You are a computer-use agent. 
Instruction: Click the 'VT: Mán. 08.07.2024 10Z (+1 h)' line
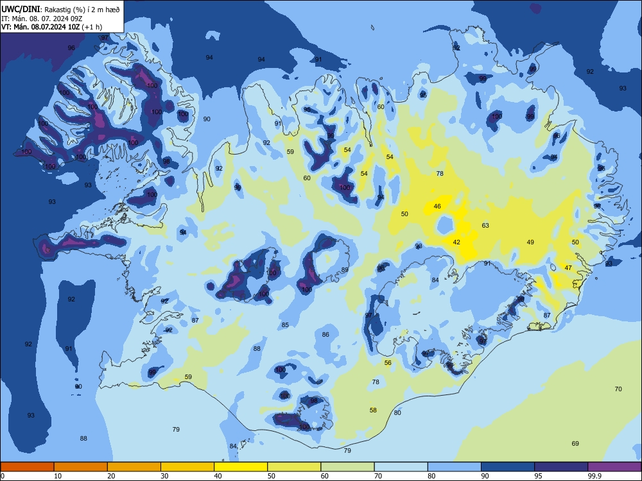click(51, 27)
